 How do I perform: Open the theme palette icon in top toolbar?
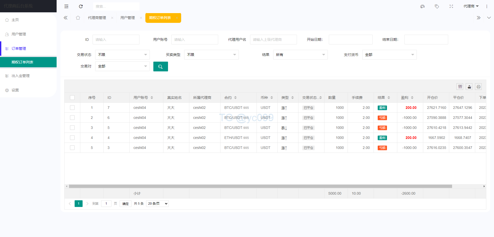422,6
